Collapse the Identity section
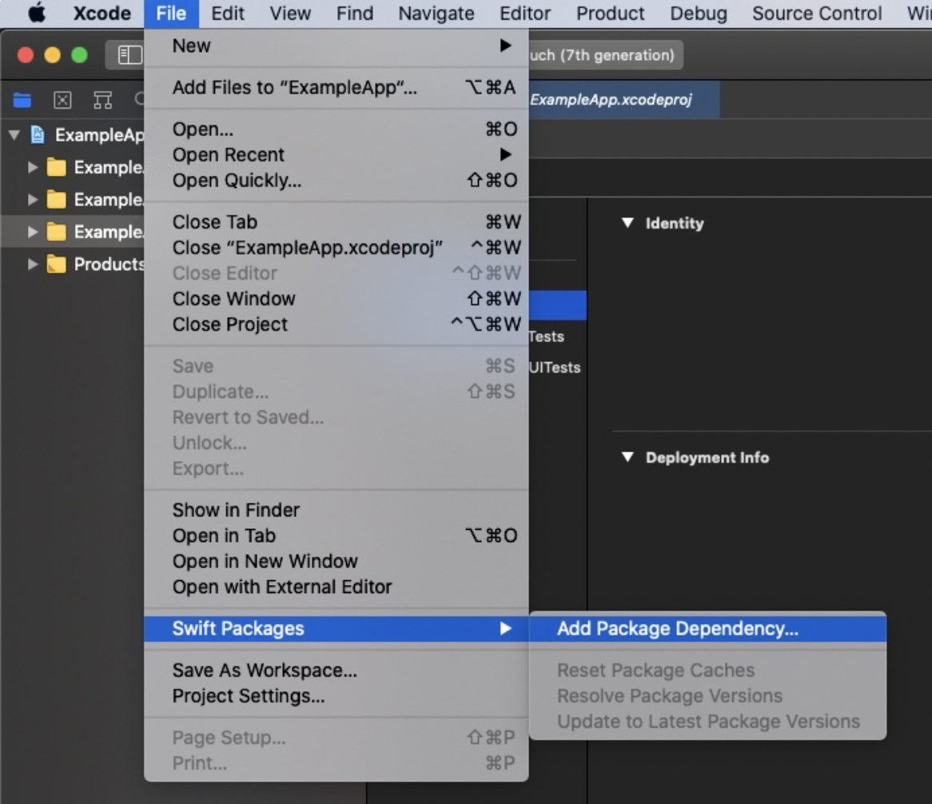 click(627, 223)
